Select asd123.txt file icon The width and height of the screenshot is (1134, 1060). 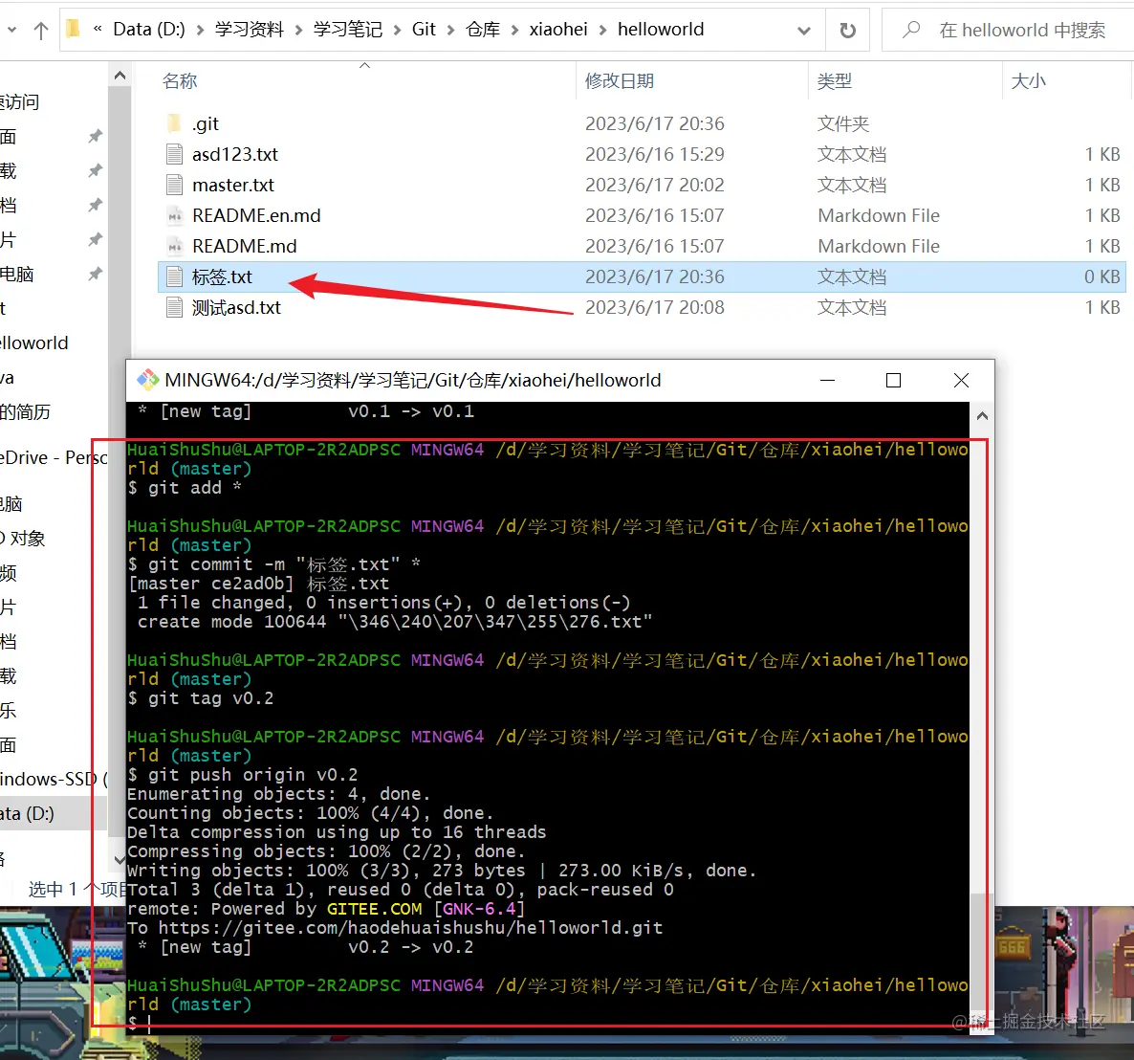click(174, 154)
